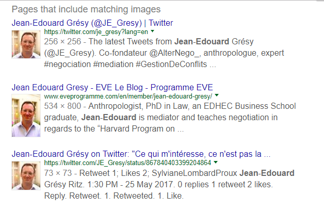This screenshot has height=211, width=324.
Task: Click the twitter.com/JE_Gresy/status URL
Action: (x=127, y=163)
